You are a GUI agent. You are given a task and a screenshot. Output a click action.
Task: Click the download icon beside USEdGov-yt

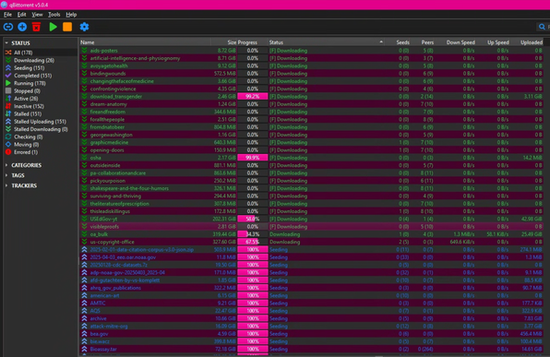pos(84,219)
